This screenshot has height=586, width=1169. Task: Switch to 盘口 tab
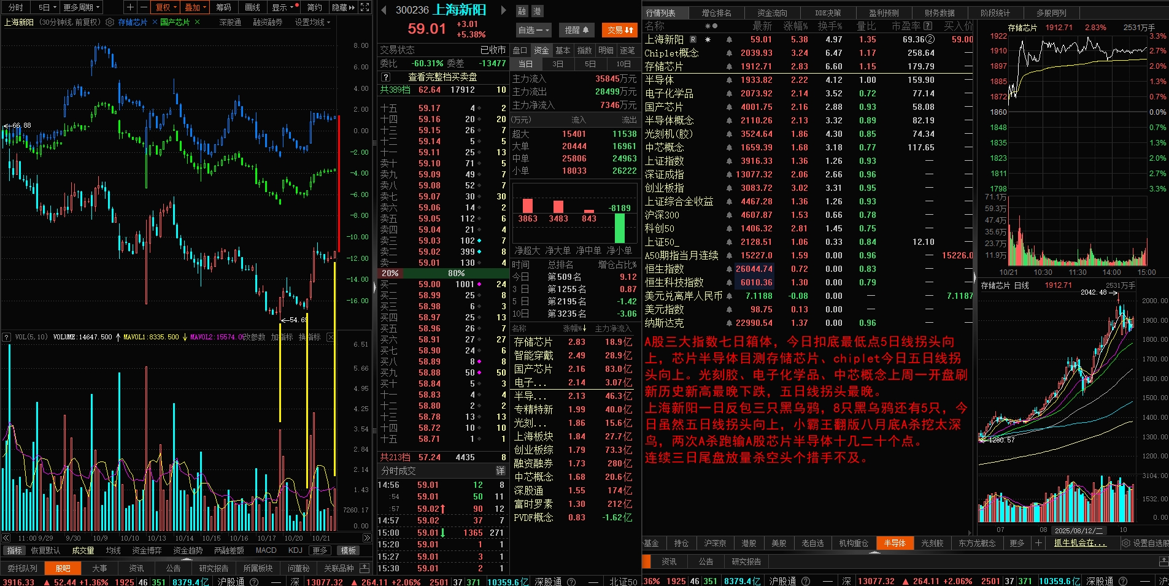click(x=520, y=50)
